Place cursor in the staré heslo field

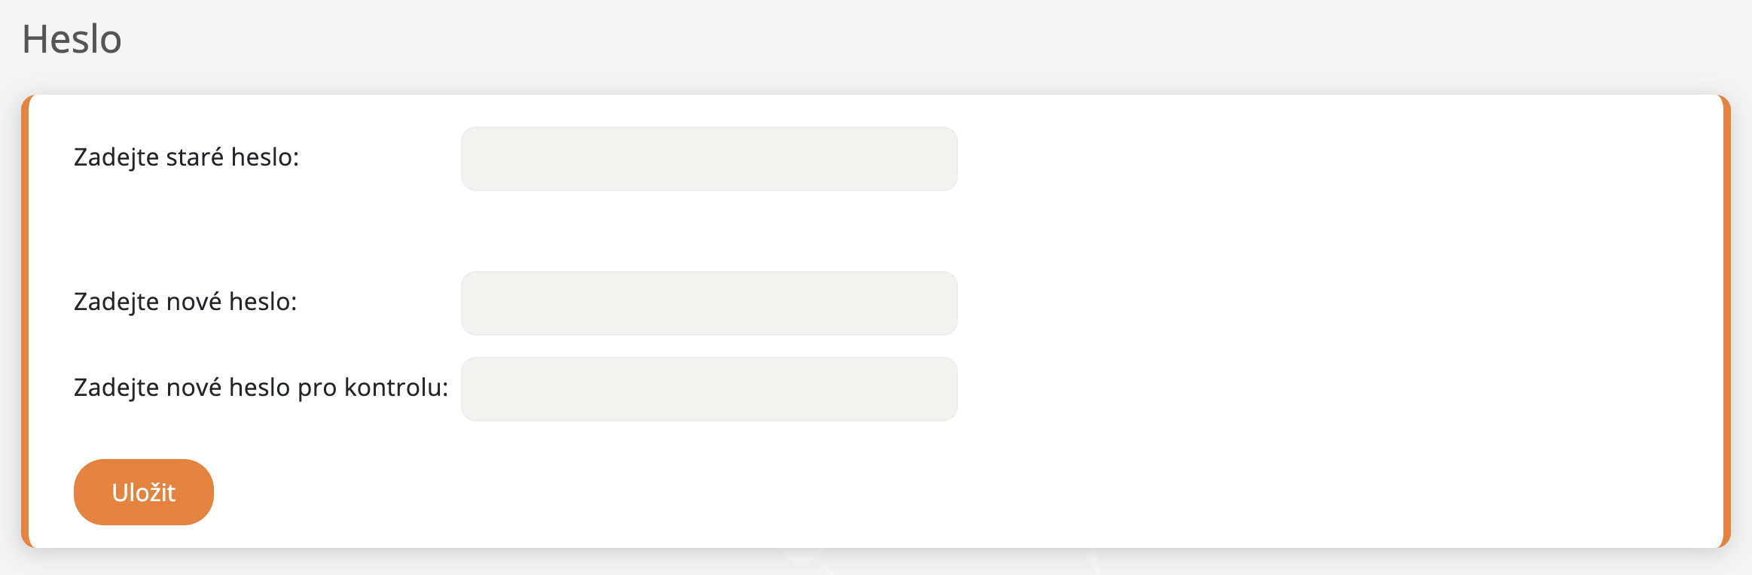coord(709,159)
